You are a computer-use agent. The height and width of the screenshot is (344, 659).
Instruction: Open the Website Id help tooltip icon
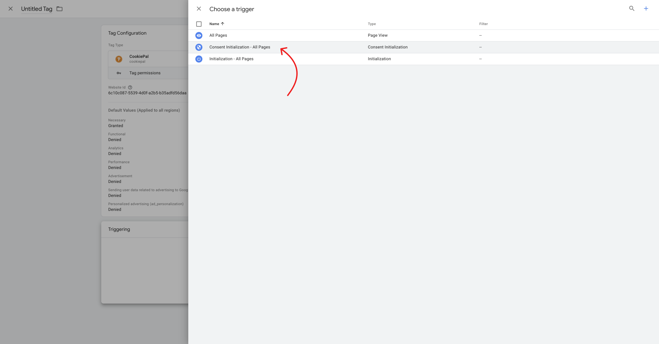coord(130,87)
